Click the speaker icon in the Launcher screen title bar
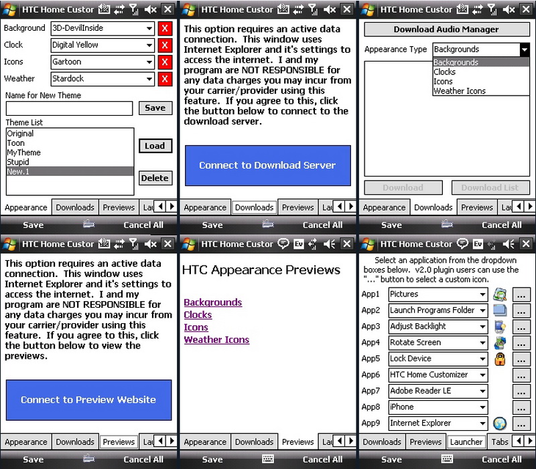This screenshot has height=469, width=536. [509, 244]
